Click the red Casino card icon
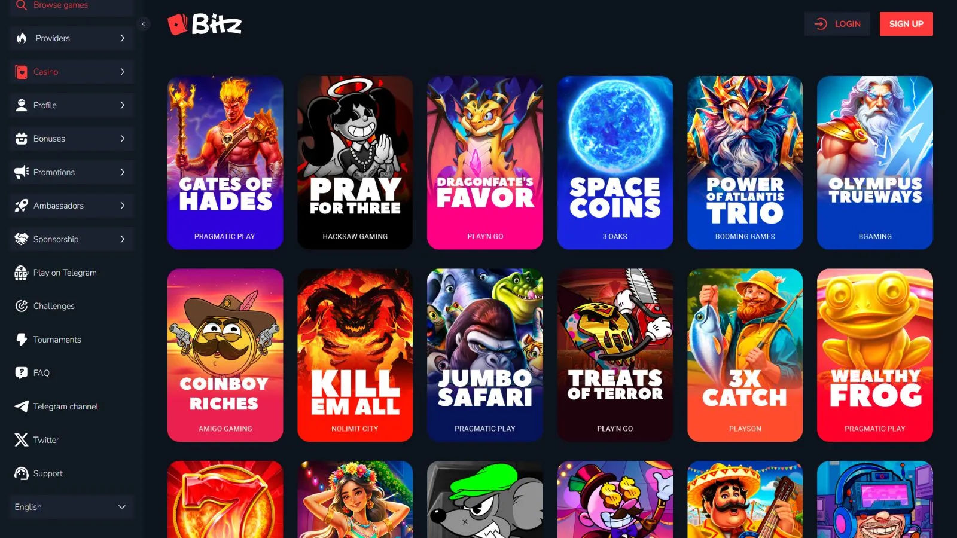 pyautogui.click(x=22, y=72)
